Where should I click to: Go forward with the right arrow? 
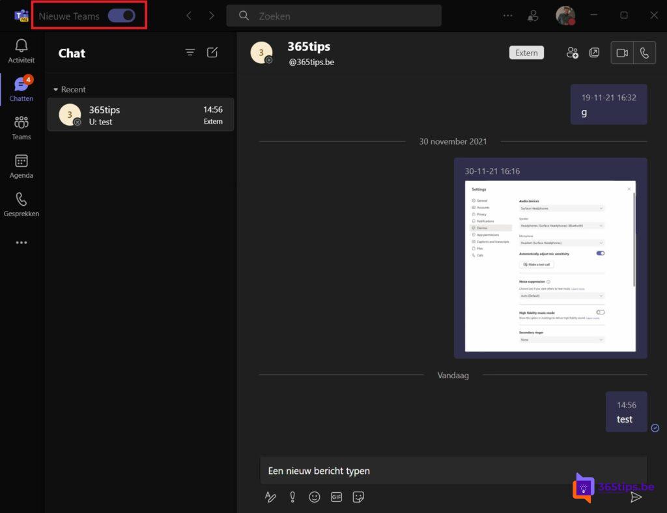[x=212, y=16]
